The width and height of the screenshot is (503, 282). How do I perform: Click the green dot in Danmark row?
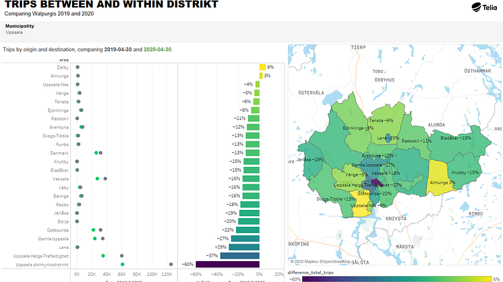[96, 153]
